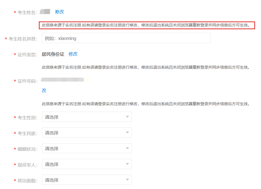The width and height of the screenshot is (261, 189).
Task: Click the 考生民族 label text
Action: click(28, 133)
